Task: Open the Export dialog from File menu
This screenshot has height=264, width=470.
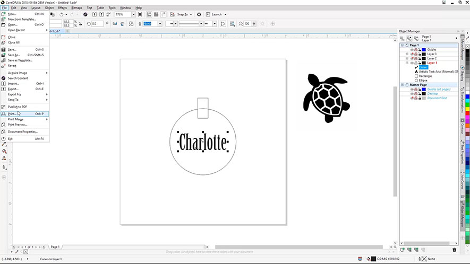Action: click(x=13, y=89)
